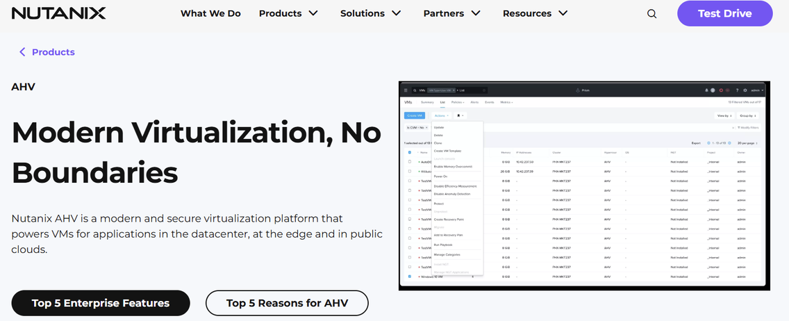Open the What We Do page
This screenshot has height=321, width=789.
(x=210, y=14)
